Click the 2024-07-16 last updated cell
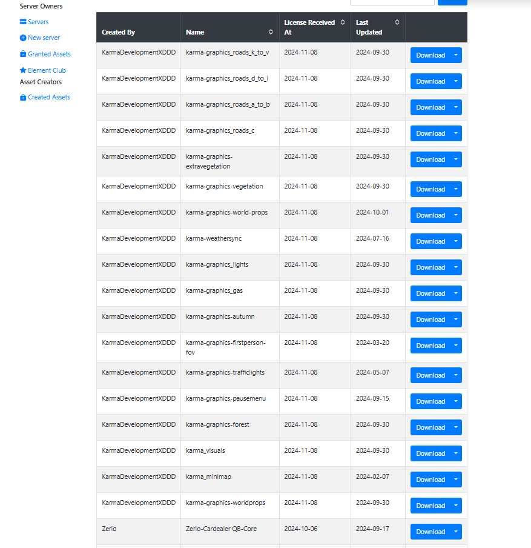531x548 pixels. 378,241
